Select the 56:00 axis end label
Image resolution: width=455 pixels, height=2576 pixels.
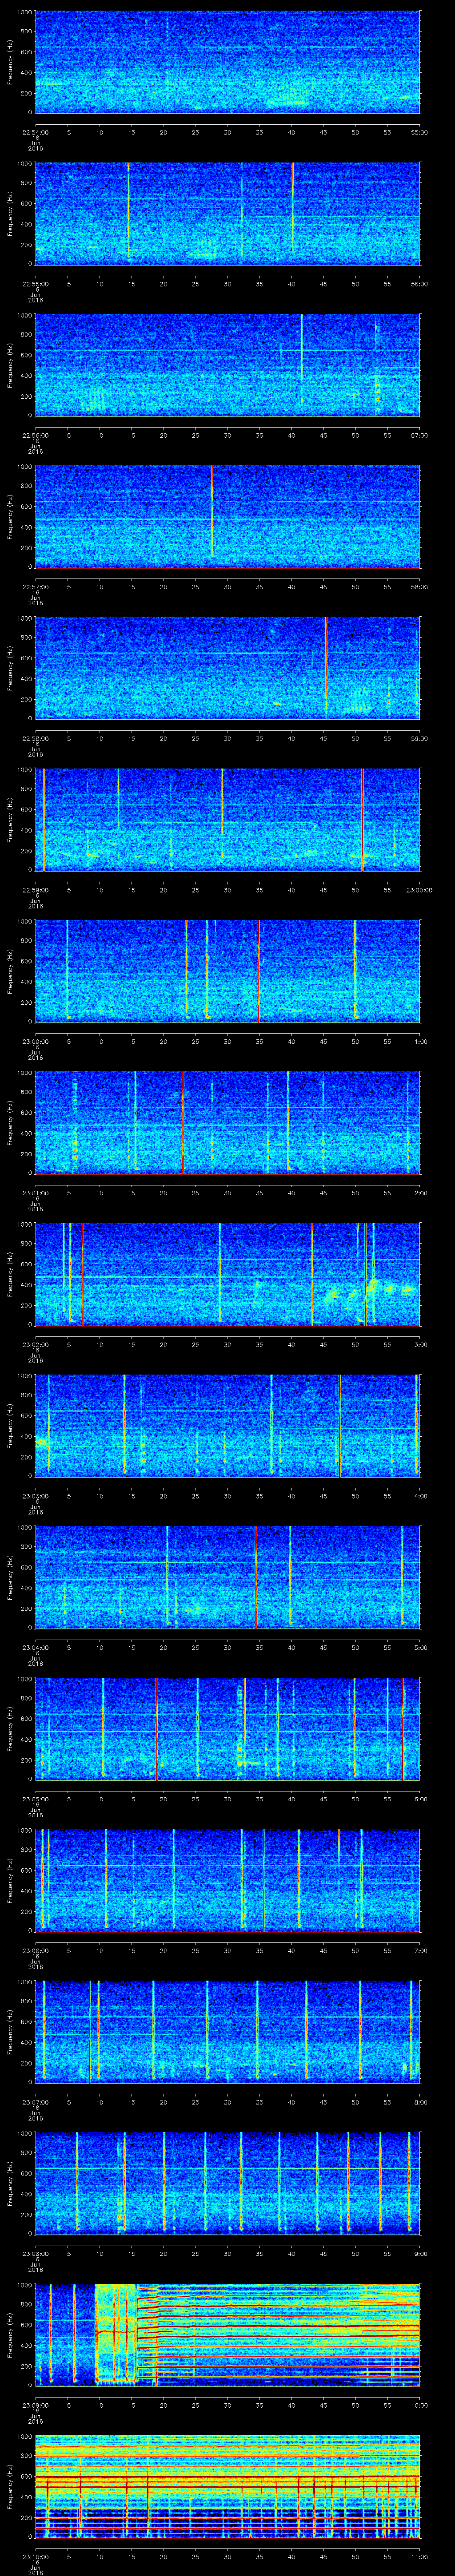click(x=420, y=284)
